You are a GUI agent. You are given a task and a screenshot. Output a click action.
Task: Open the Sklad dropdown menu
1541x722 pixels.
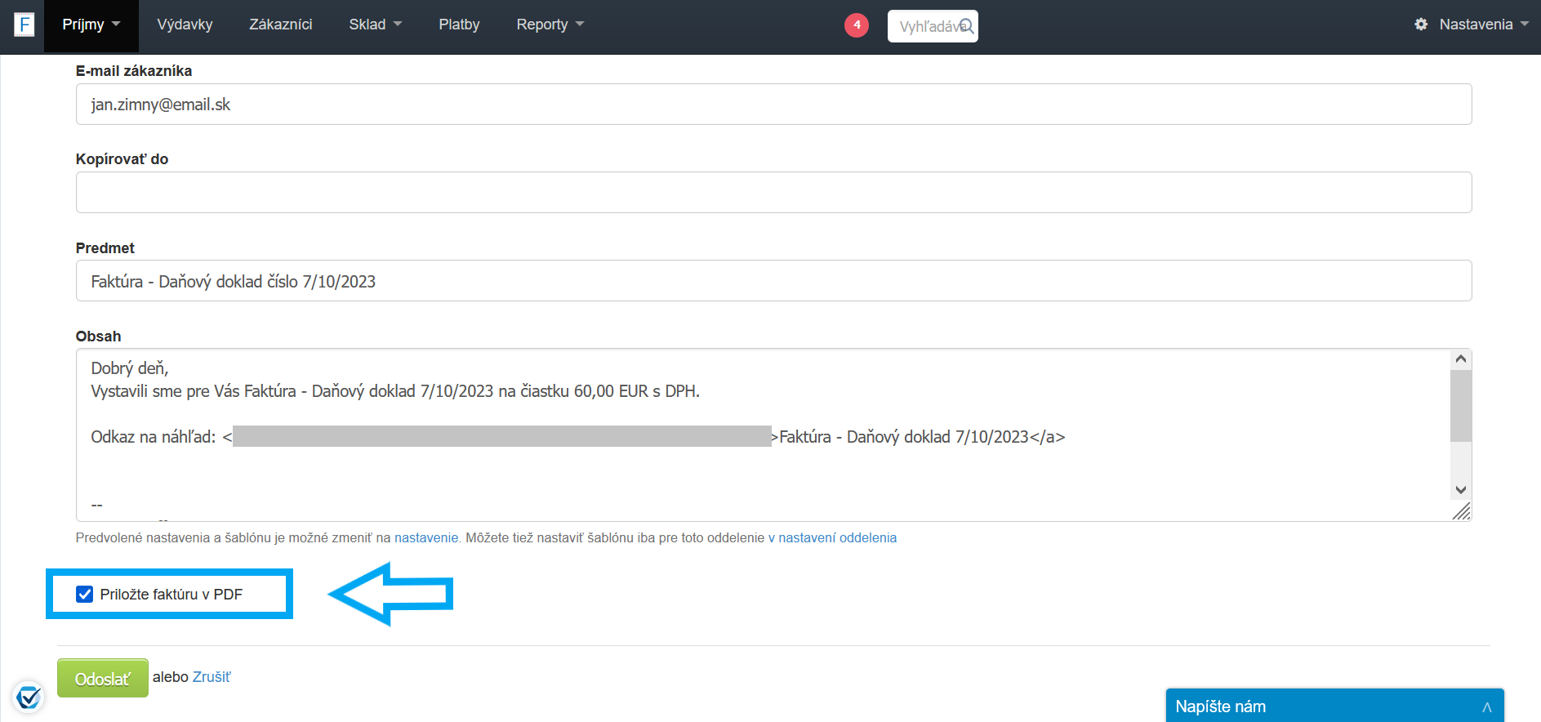click(x=376, y=25)
